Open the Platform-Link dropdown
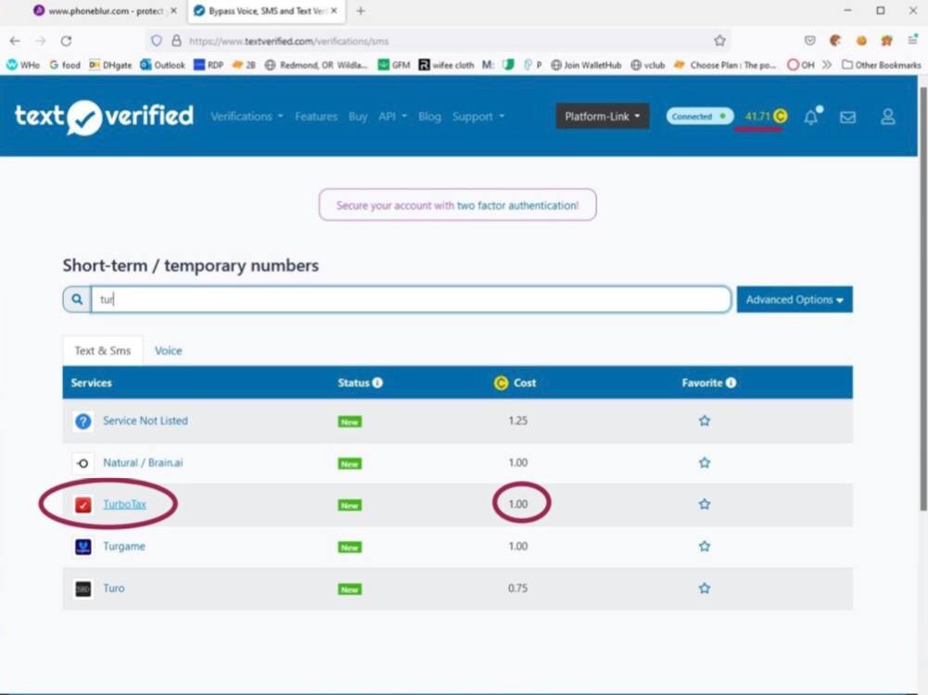This screenshot has width=928, height=695. point(603,116)
